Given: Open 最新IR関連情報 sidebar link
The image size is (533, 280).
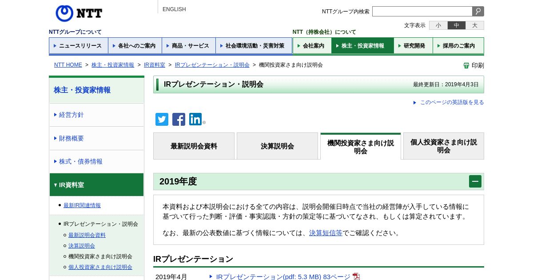Looking at the screenshot, I should tap(82, 205).
